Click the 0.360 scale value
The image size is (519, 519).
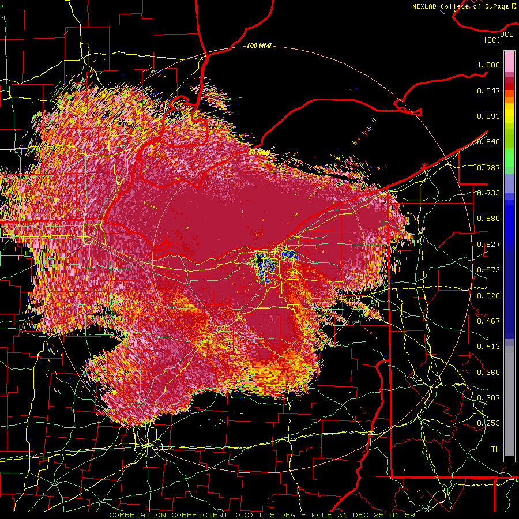488,373
